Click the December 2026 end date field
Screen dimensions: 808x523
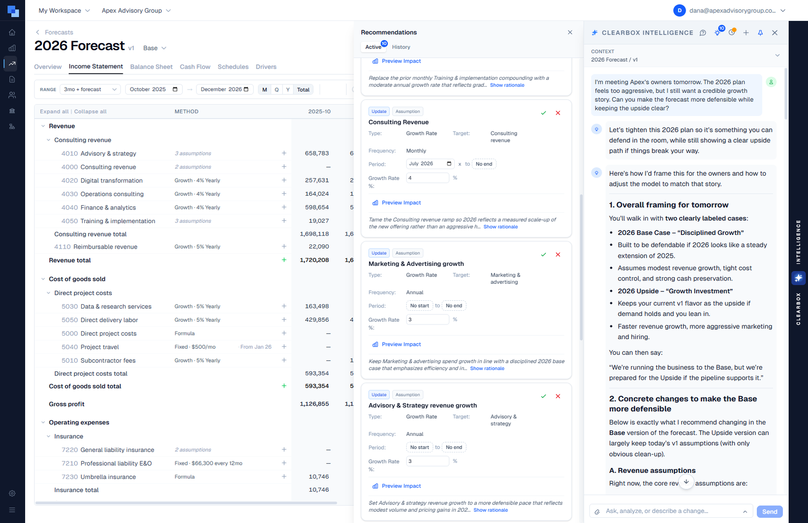click(x=224, y=89)
